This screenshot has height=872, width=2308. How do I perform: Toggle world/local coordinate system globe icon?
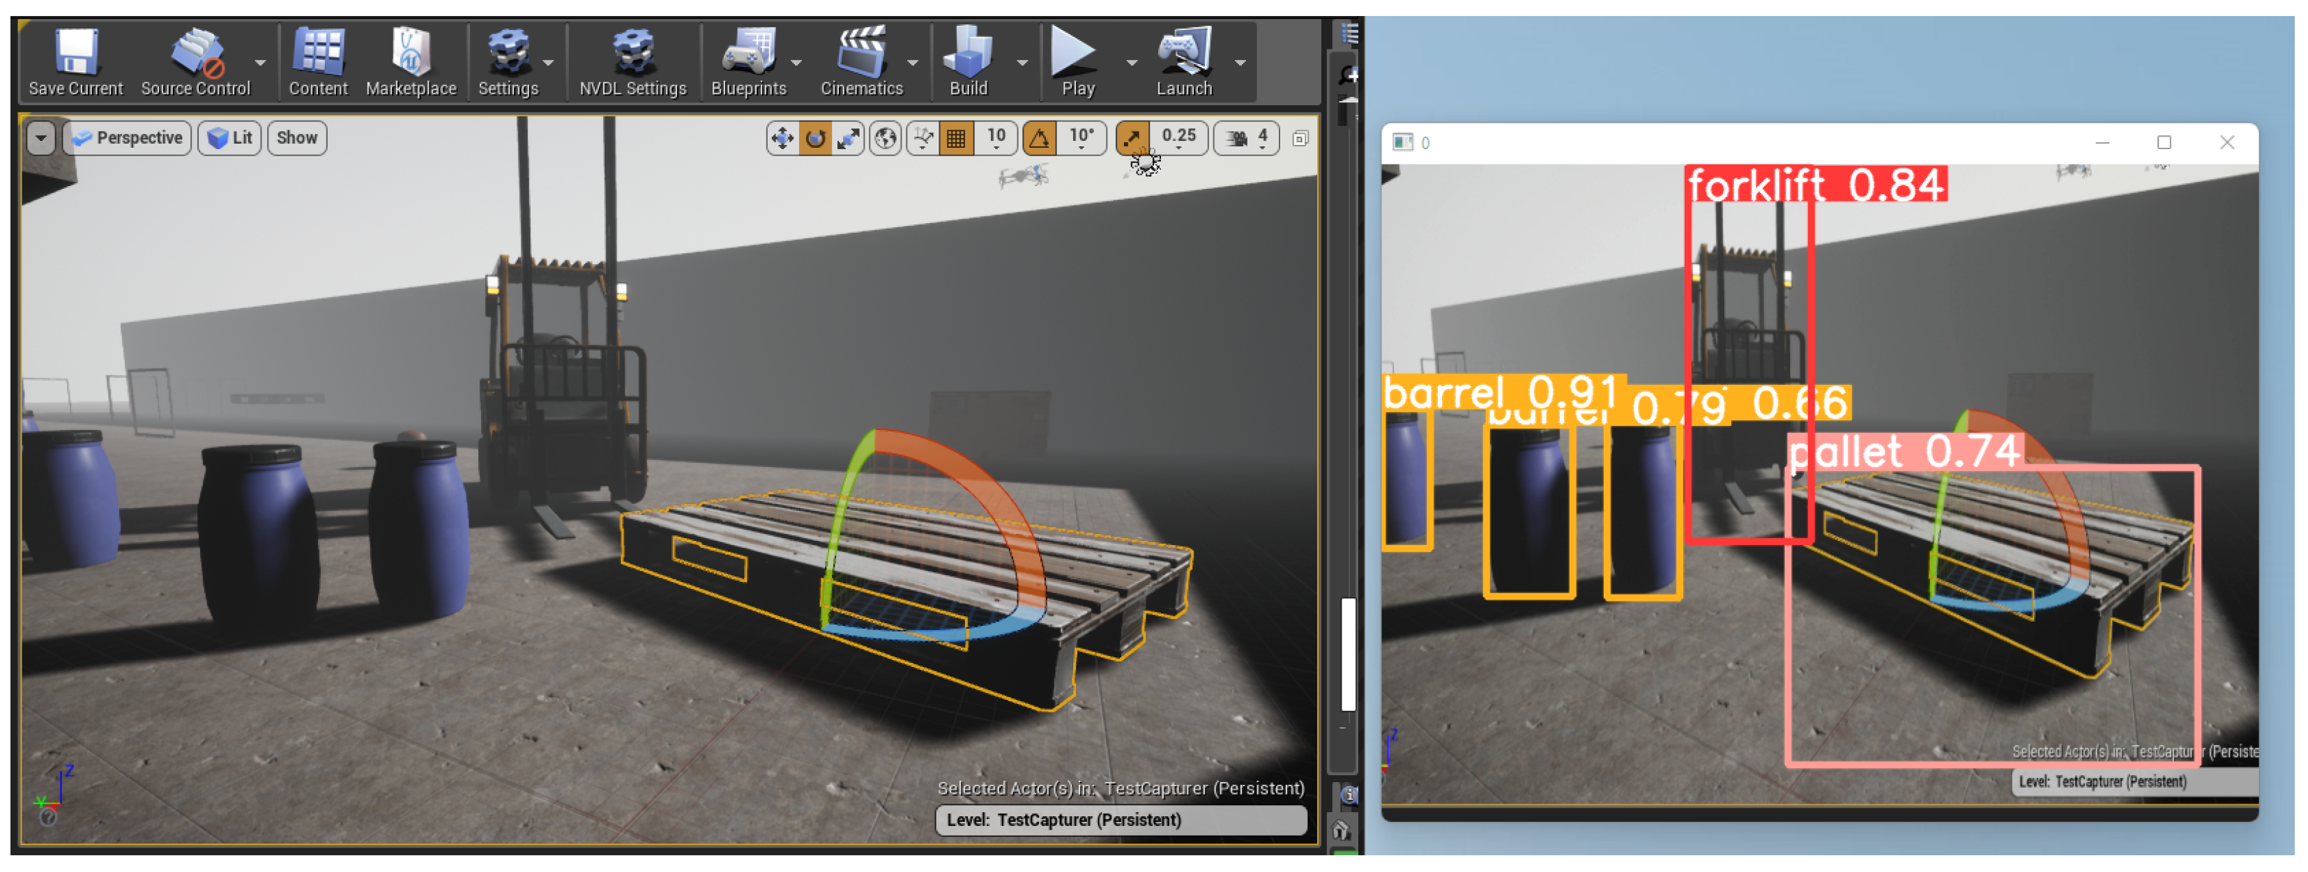(x=886, y=139)
